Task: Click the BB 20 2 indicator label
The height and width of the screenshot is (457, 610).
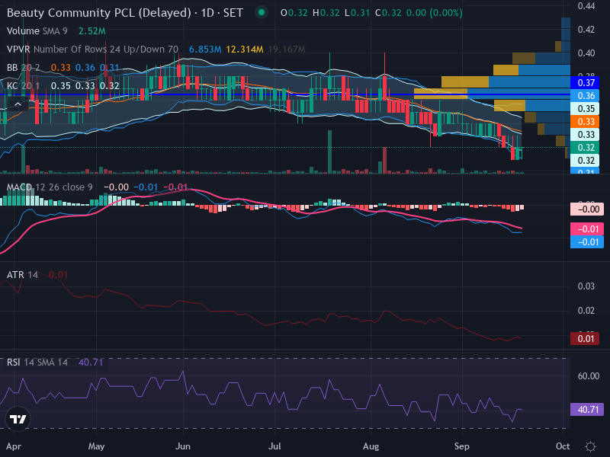Action: click(23, 68)
